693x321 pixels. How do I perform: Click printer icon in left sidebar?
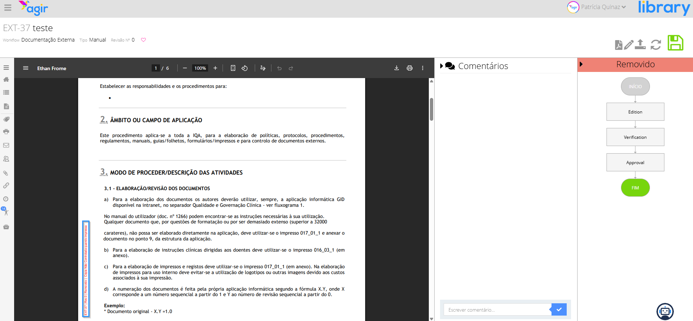(6, 132)
